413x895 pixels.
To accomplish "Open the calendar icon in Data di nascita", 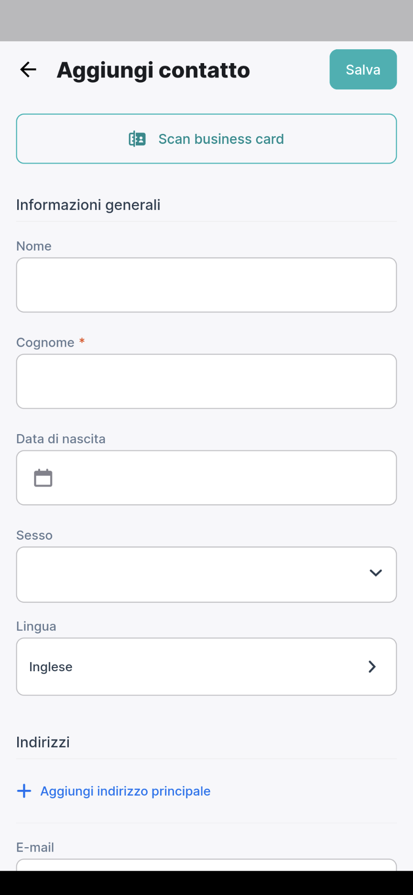I will coord(43,478).
